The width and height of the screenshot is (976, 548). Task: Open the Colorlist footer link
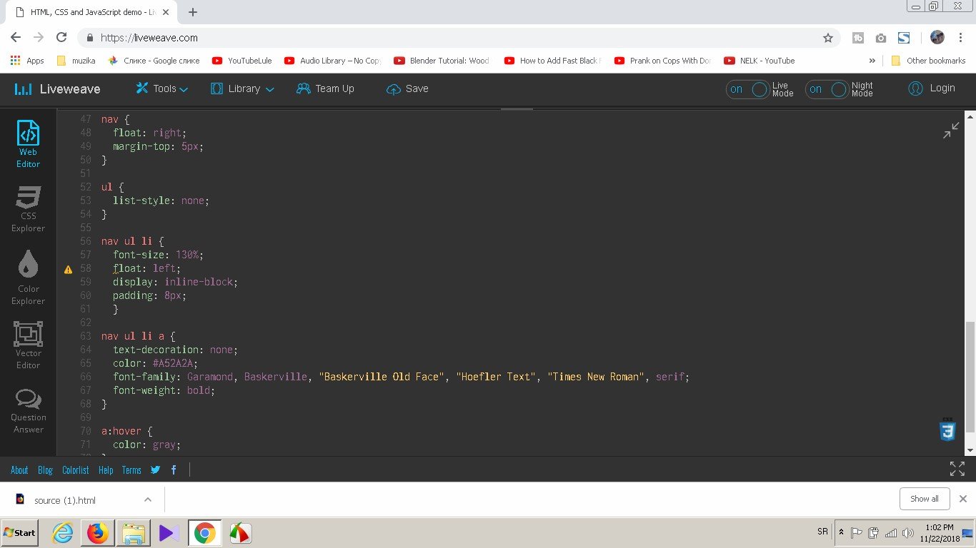pos(76,470)
